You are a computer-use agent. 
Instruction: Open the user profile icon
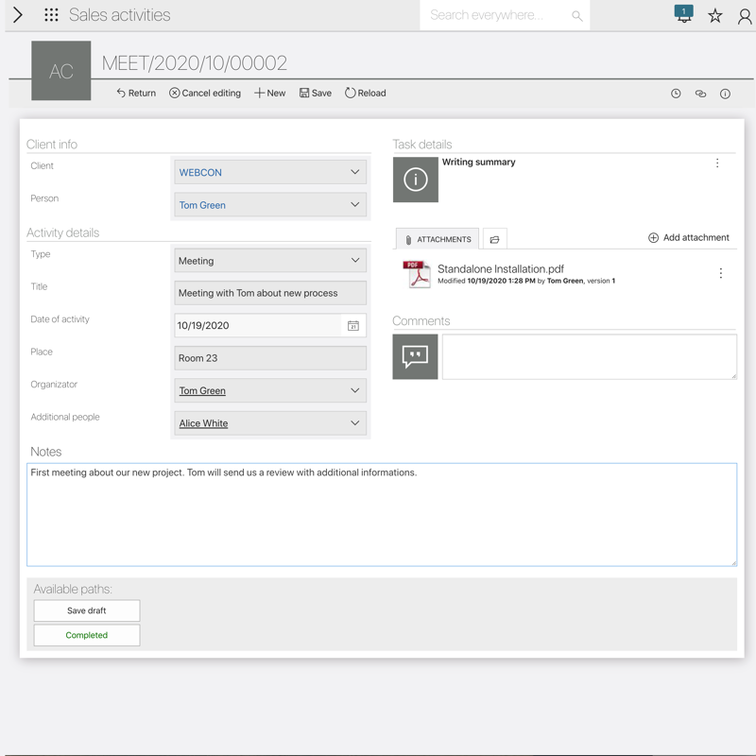[745, 16]
